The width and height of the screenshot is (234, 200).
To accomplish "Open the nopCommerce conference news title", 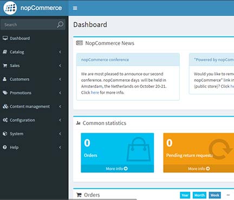I will point(105,60).
